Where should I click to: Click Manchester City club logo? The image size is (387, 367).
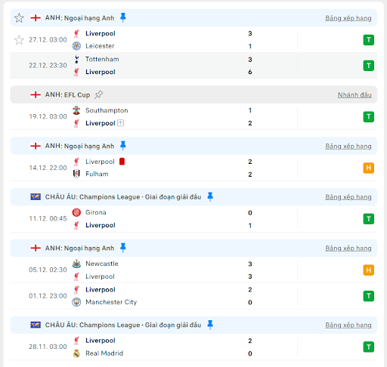point(76,302)
